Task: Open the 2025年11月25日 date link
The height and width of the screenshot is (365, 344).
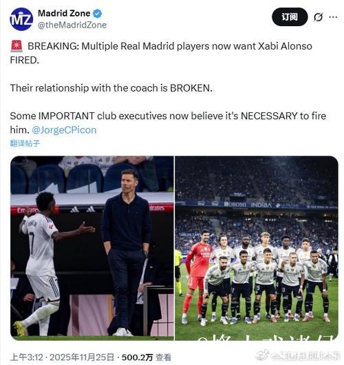Action: click(x=82, y=357)
